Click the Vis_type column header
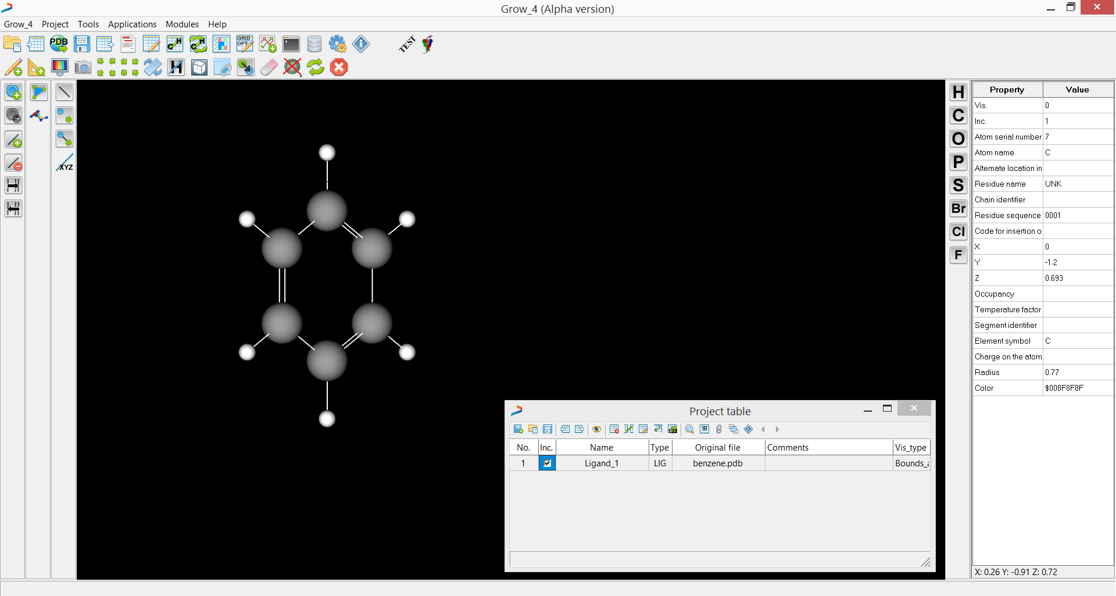1116x596 pixels. (x=911, y=448)
